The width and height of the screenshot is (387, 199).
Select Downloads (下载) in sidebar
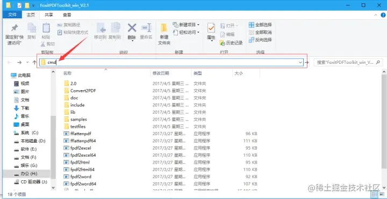[21, 108]
